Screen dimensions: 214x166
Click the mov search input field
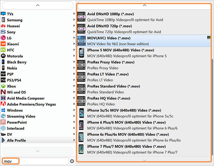click(35, 161)
